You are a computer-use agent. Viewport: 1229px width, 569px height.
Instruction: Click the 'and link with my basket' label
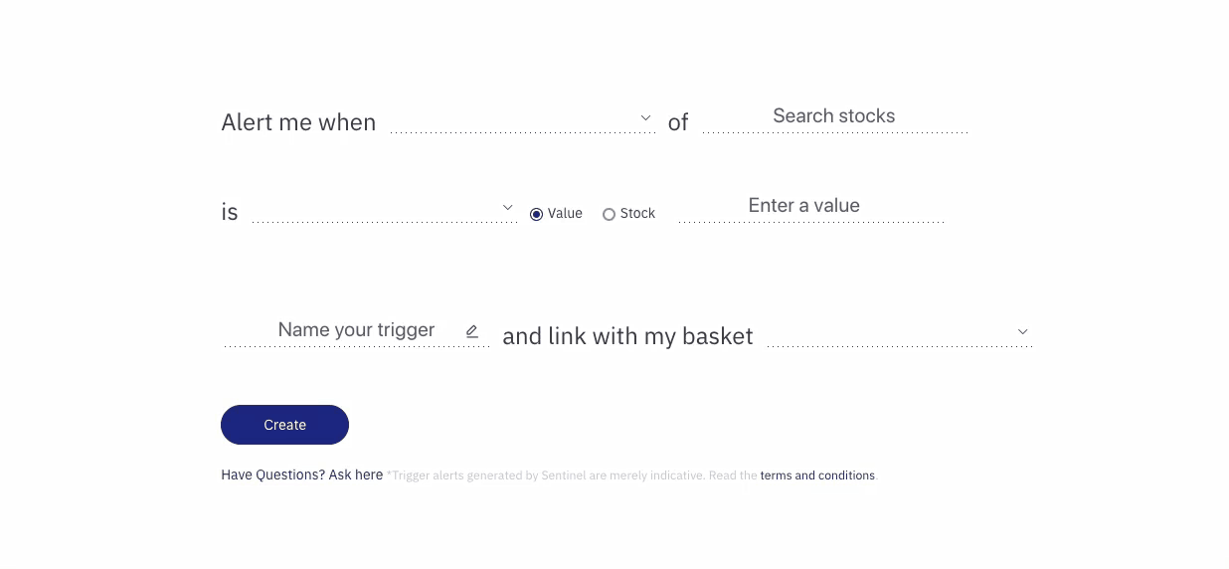click(x=627, y=336)
